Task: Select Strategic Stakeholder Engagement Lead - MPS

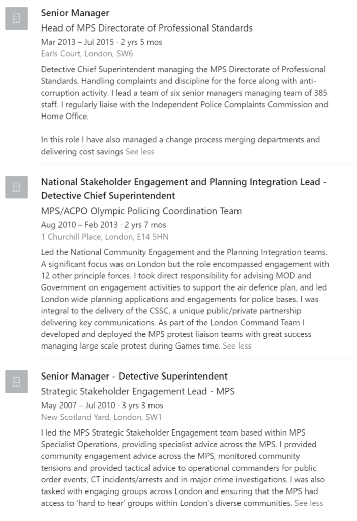Action: 138,391
